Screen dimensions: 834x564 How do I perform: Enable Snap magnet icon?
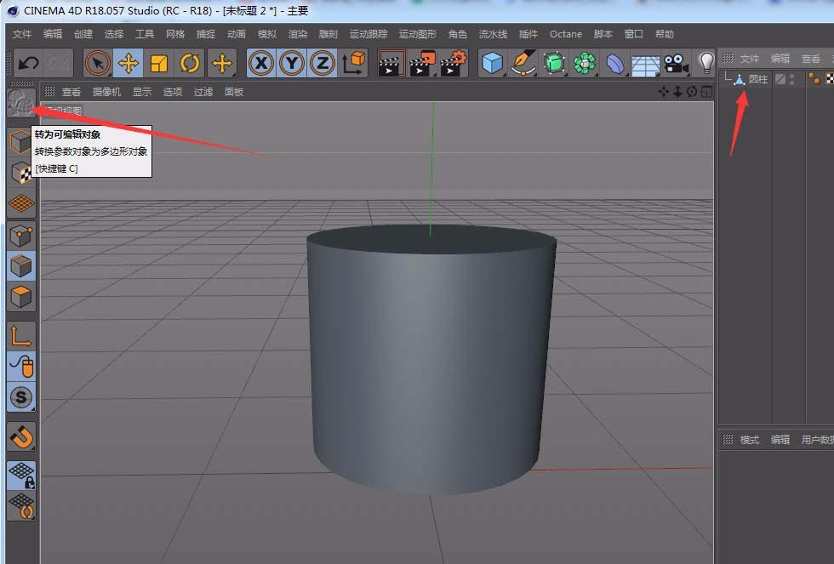click(x=20, y=436)
